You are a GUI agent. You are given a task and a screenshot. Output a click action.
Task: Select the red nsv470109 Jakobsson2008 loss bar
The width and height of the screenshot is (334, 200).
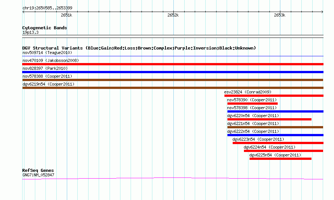point(173,64)
